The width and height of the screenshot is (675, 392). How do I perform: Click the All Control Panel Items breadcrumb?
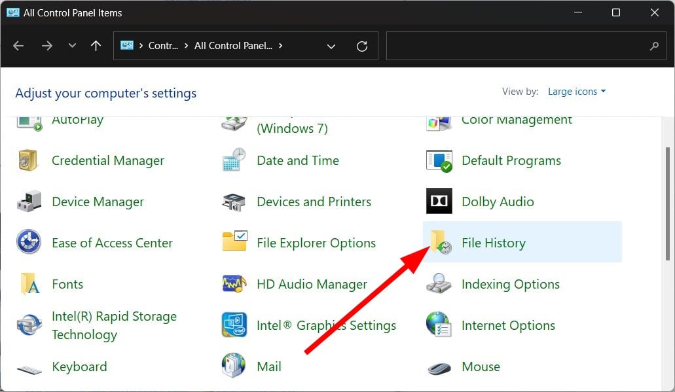(234, 46)
